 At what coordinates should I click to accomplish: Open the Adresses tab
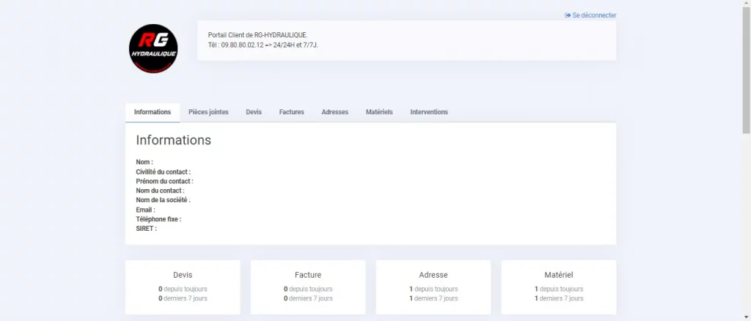pos(334,112)
